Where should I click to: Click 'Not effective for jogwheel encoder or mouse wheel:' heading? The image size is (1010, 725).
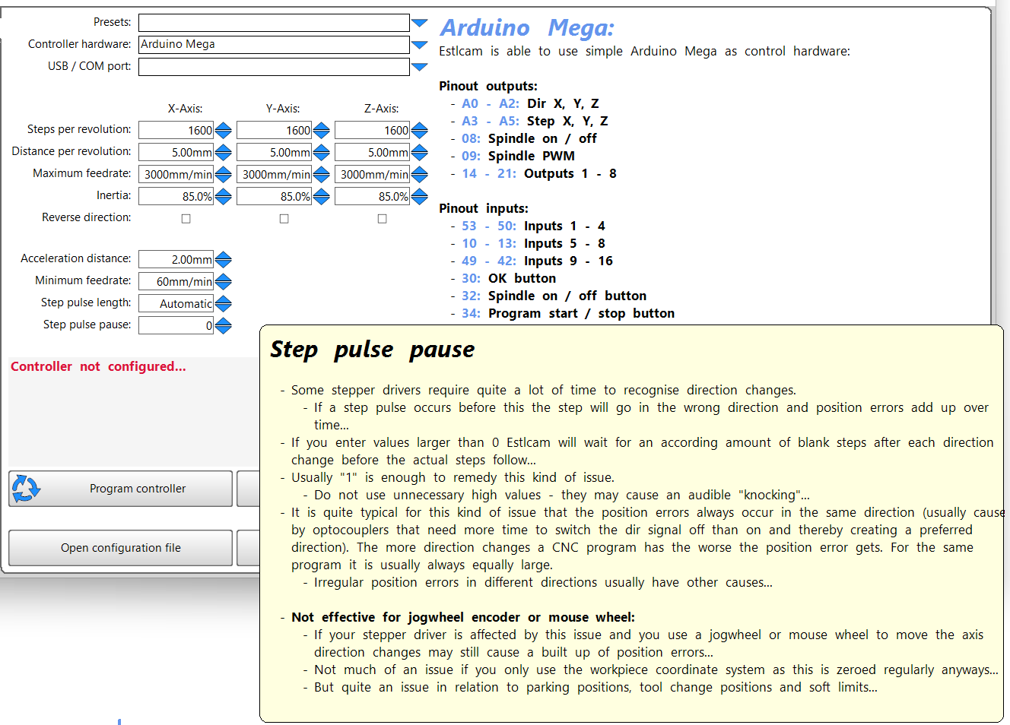[x=463, y=617]
